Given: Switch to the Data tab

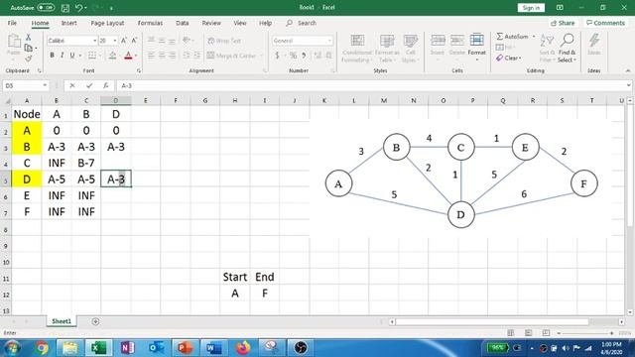Looking at the screenshot, I should tap(183, 23).
